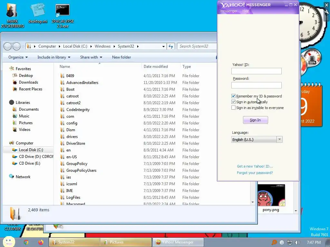The width and height of the screenshot is (330, 247).
Task: Toggle Sign in automatically checkbox
Action: (x=233, y=102)
